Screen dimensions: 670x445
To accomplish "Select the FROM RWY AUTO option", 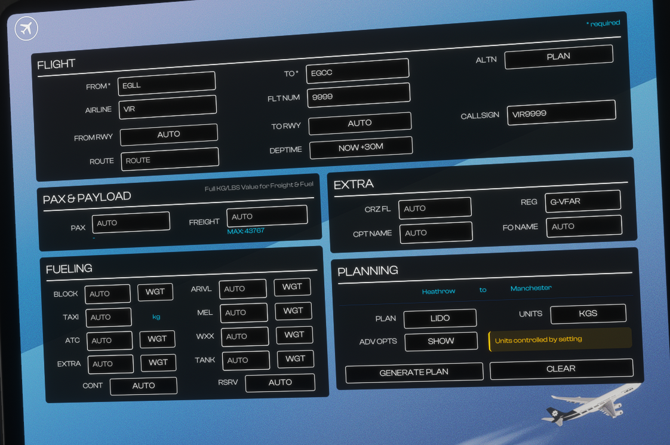I will pos(169,135).
